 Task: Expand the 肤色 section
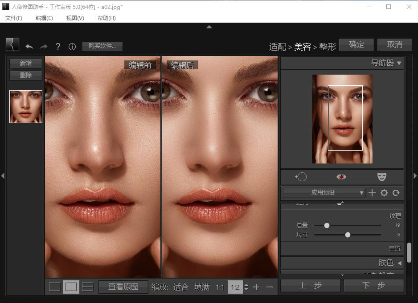[x=399, y=263]
